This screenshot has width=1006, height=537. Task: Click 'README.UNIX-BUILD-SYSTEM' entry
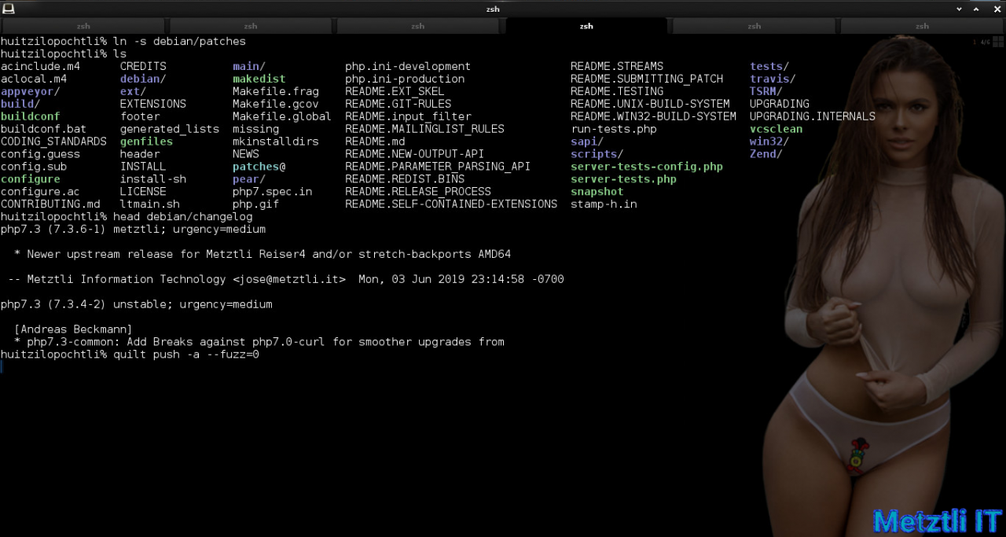tap(650, 104)
